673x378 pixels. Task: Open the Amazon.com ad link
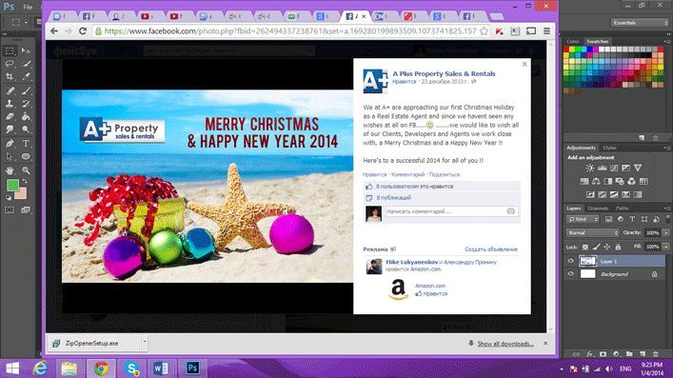tap(430, 286)
